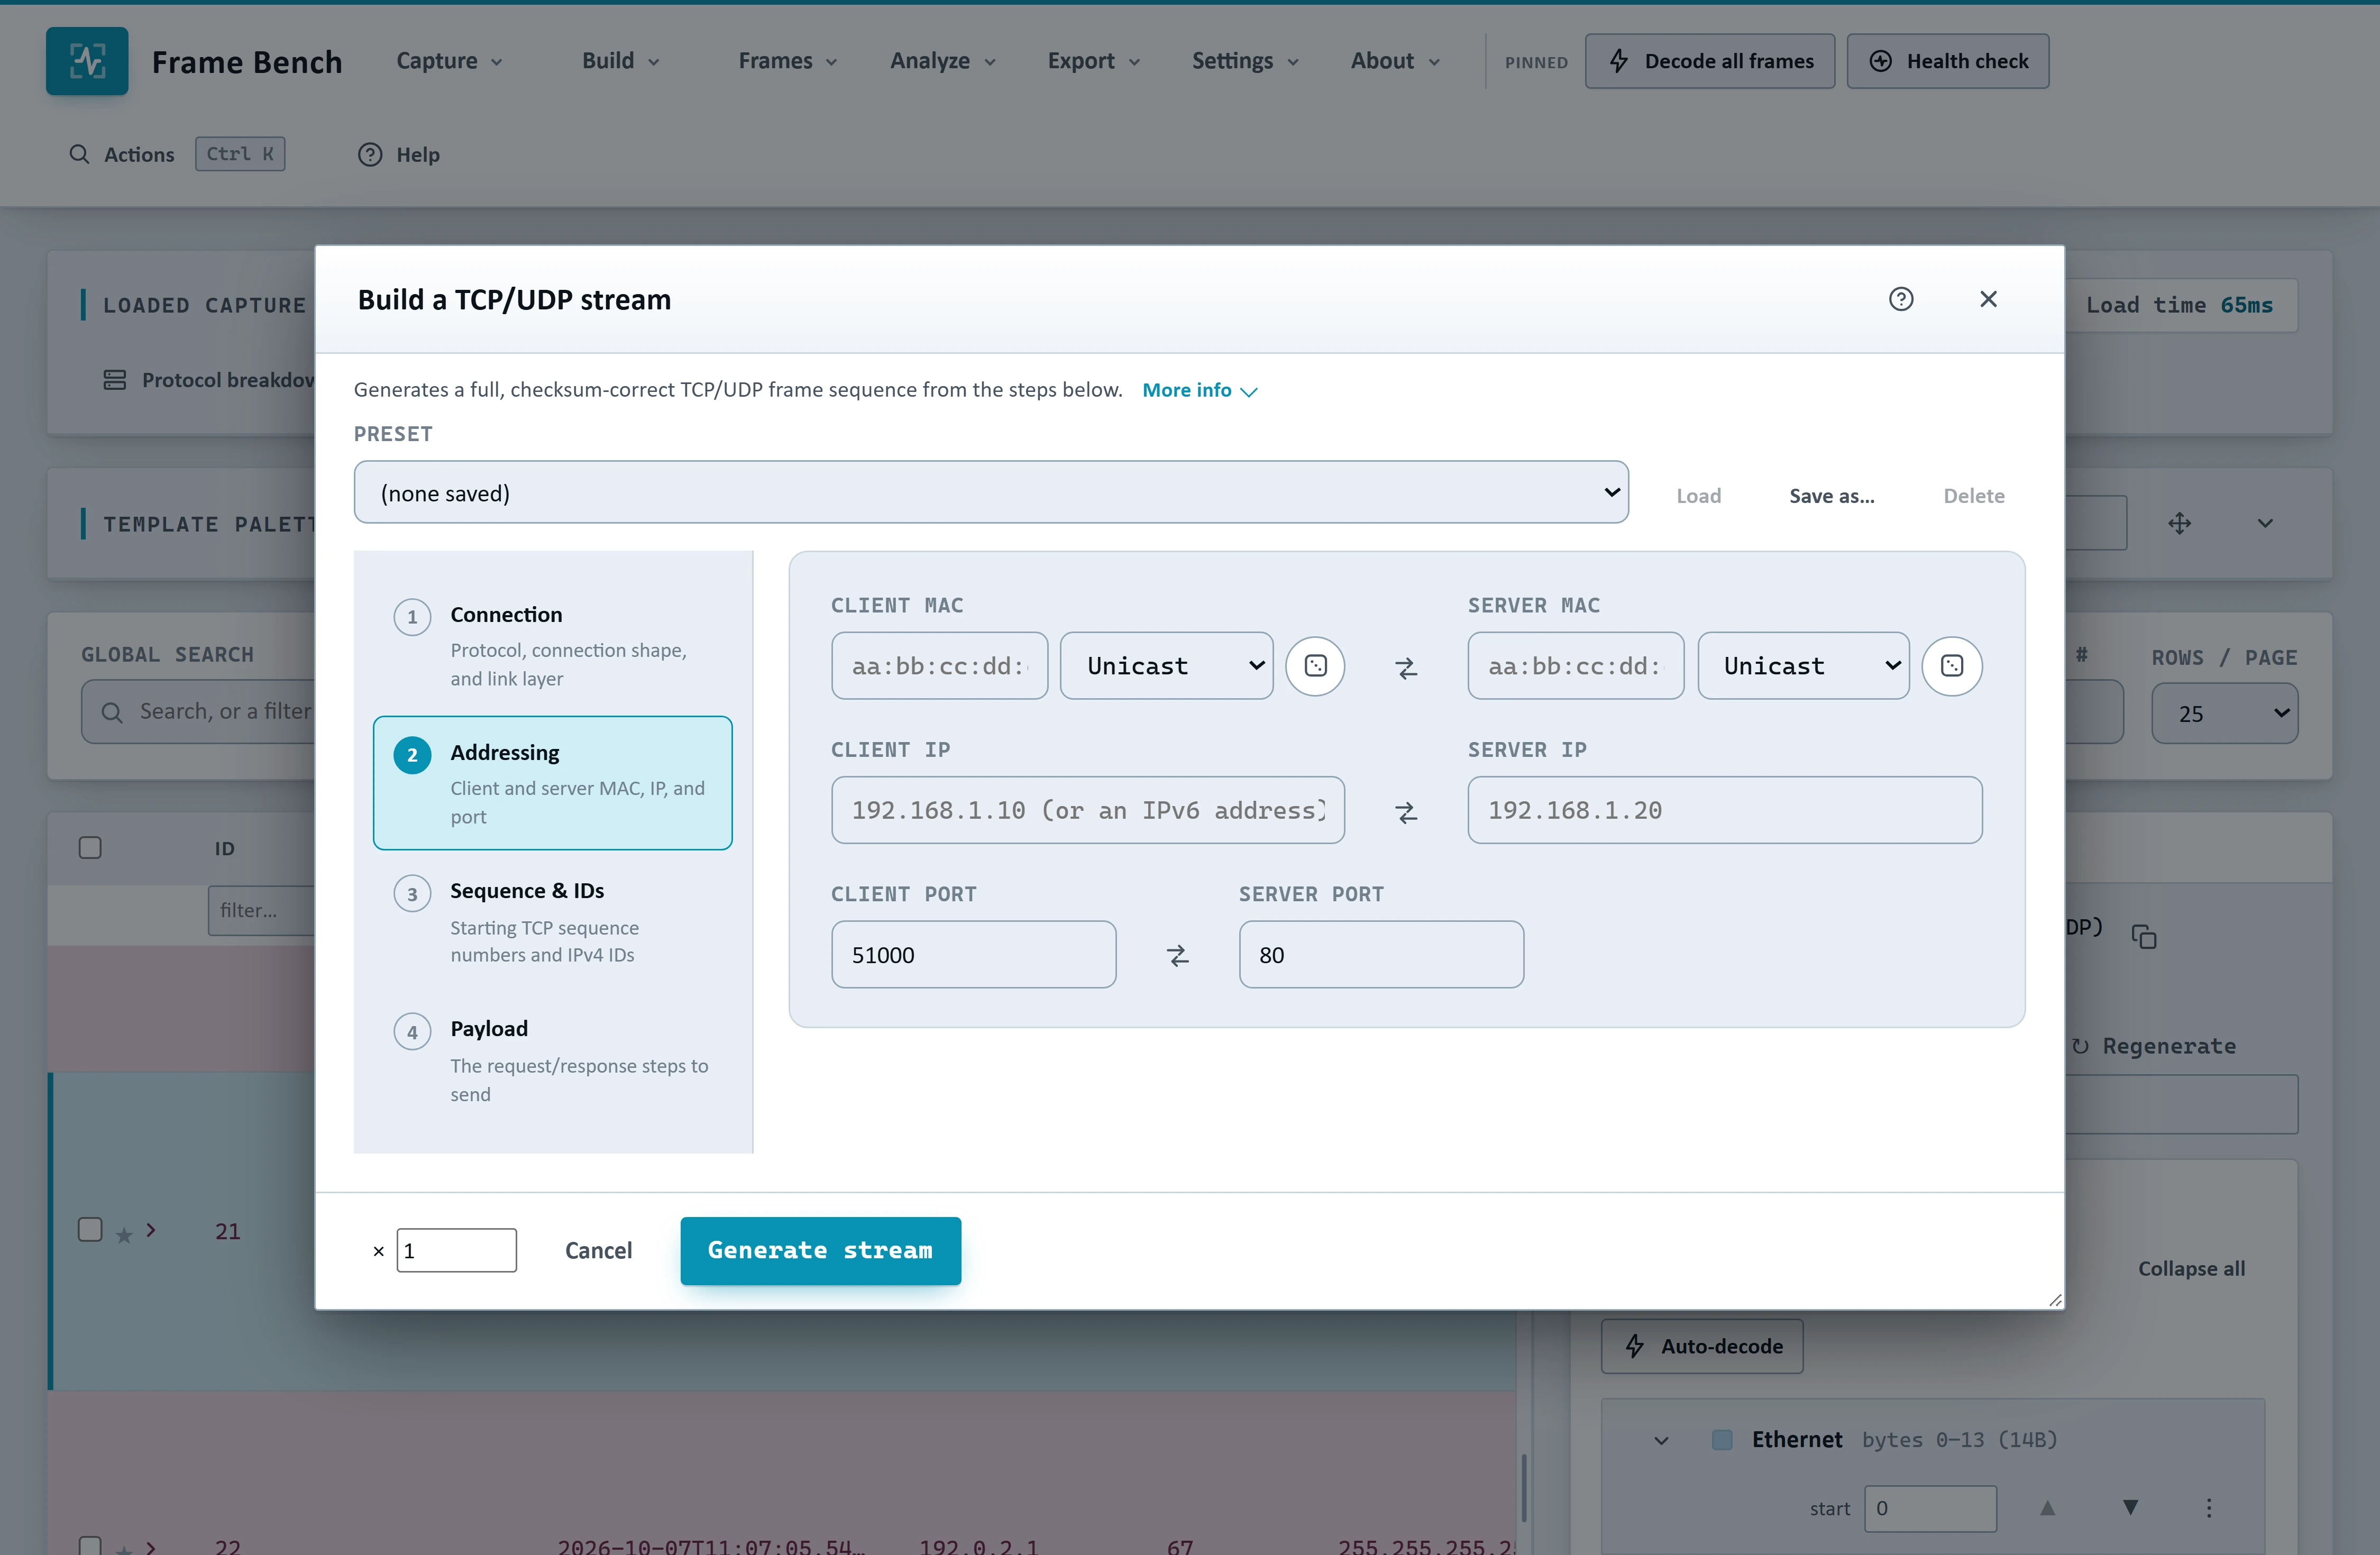Click the Ethernet layer more-options dots
Viewport: 2380px width, 1555px height.
2208,1507
